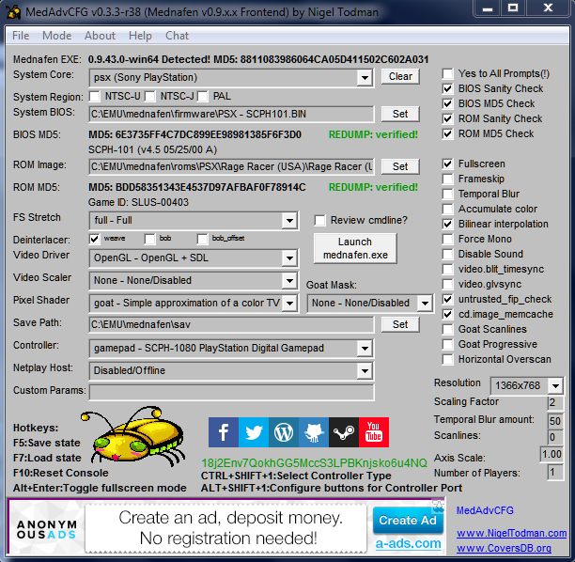The image size is (575, 562).
Task: Expand the Controller dropdown
Action: click(365, 349)
